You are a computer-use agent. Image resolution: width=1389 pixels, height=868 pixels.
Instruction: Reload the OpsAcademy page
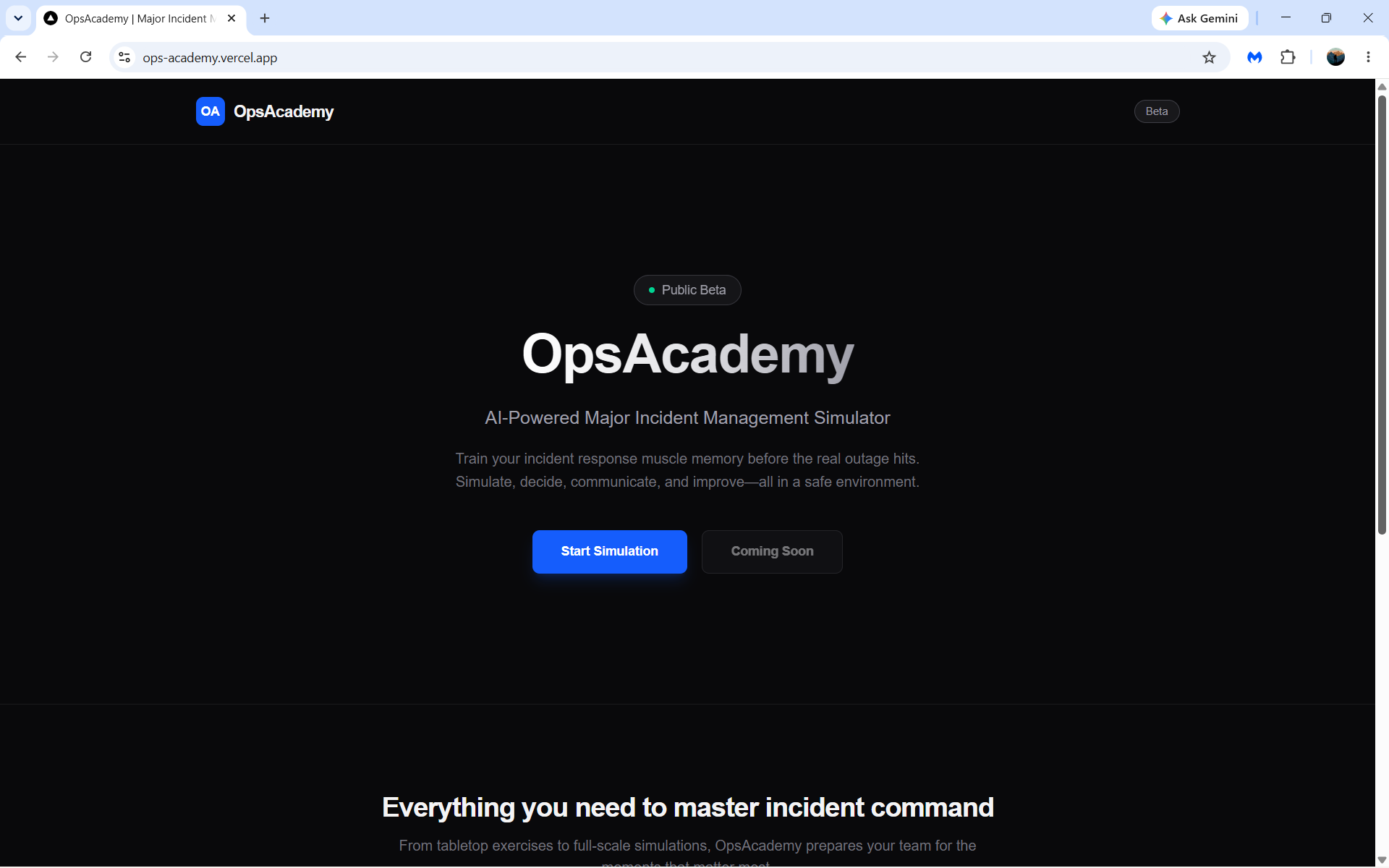[x=85, y=57]
